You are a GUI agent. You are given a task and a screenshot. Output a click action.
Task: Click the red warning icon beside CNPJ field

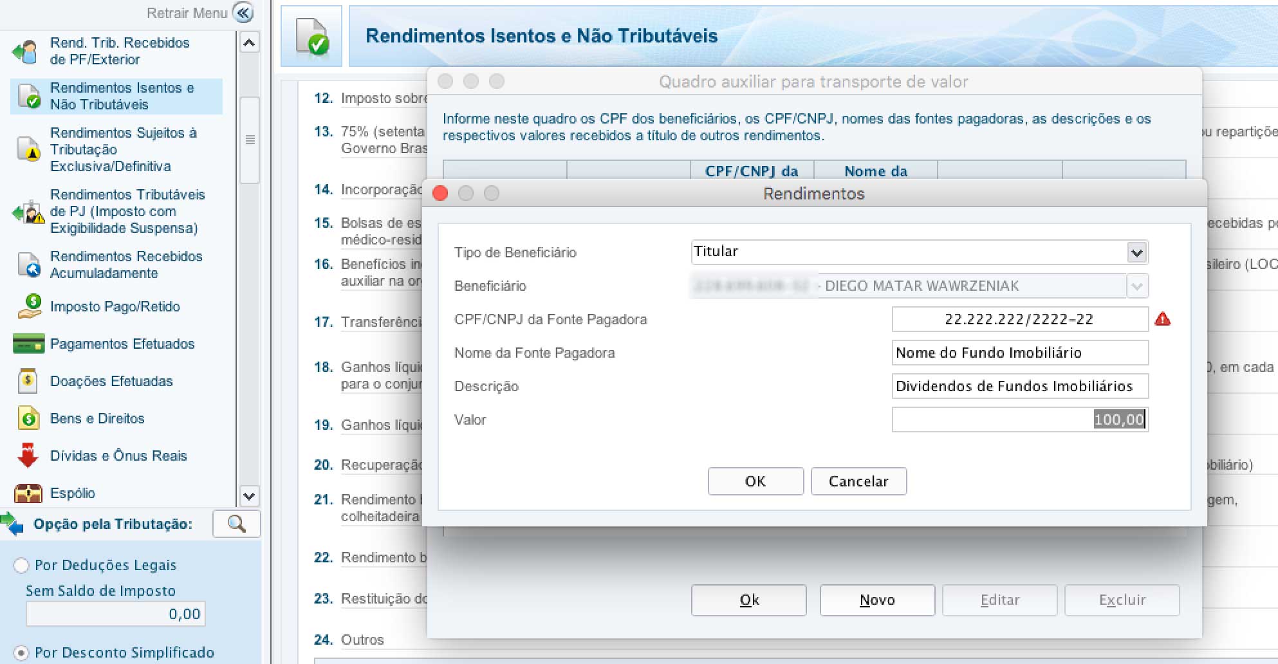[x=1163, y=319]
